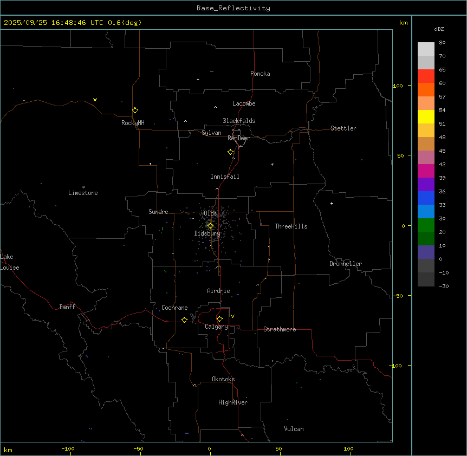
Task: Click the Ponoka city label
Action: tap(260, 74)
